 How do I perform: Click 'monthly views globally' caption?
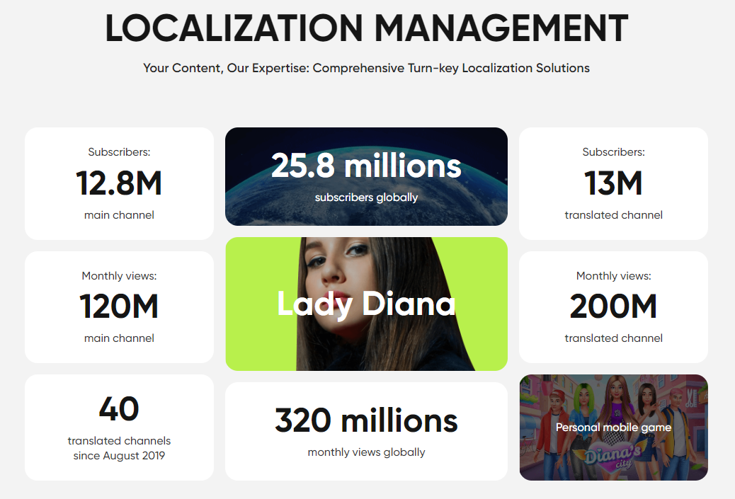coord(366,452)
